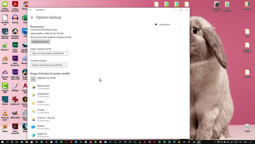Open the 4K Video Downloader desktop icon
Viewport: 255px width, 144px height.
click(5, 6)
